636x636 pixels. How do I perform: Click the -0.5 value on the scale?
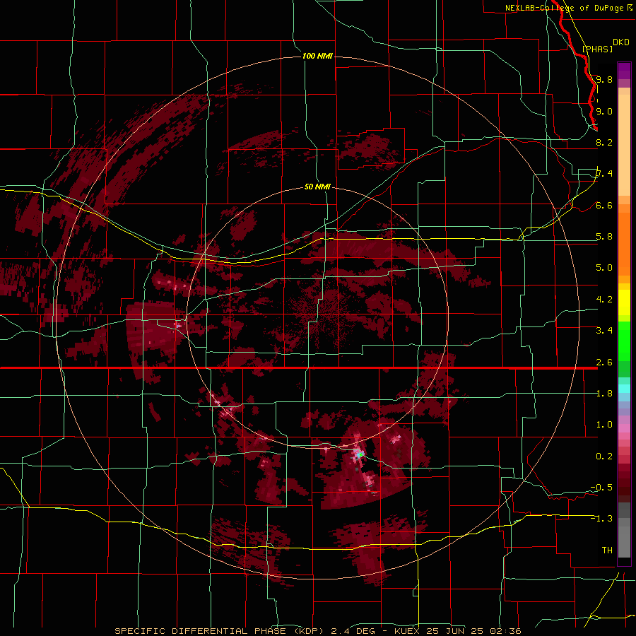(x=601, y=488)
